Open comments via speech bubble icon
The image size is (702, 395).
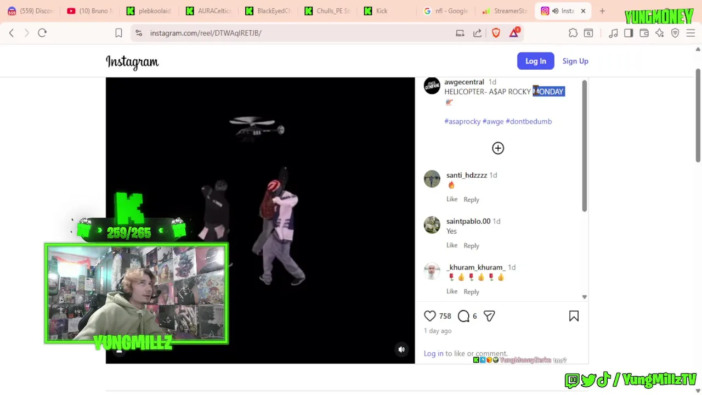pos(464,316)
